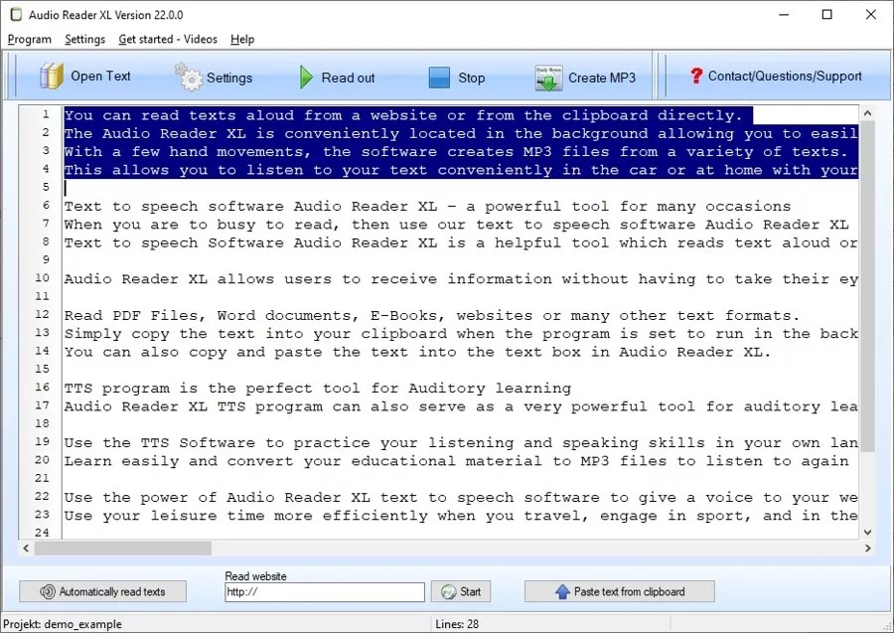The height and width of the screenshot is (633, 894).
Task: Click the Settings gears icon in toolbar
Action: click(188, 77)
